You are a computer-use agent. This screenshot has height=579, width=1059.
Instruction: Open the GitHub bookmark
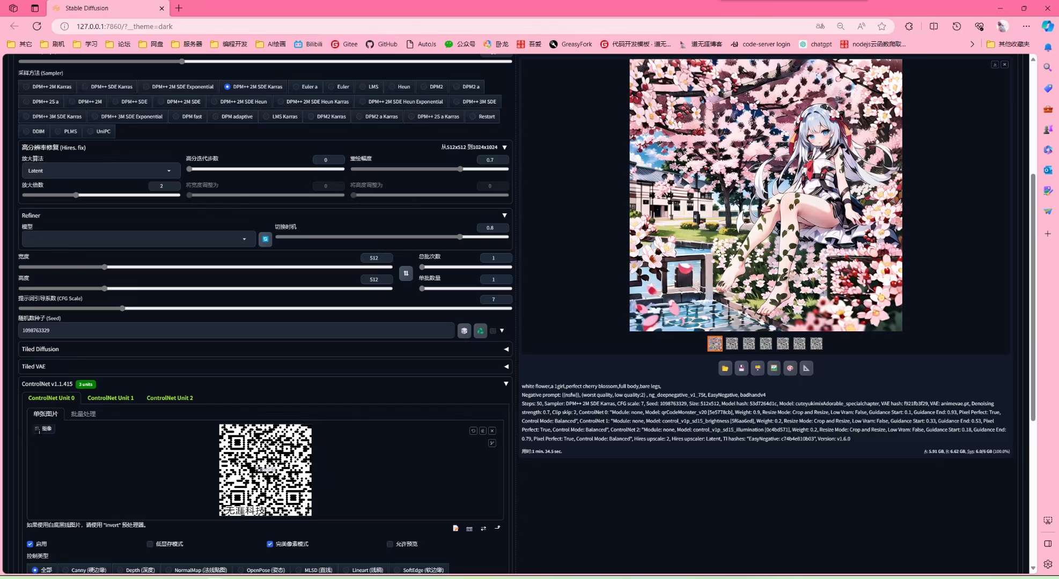pyautogui.click(x=381, y=44)
